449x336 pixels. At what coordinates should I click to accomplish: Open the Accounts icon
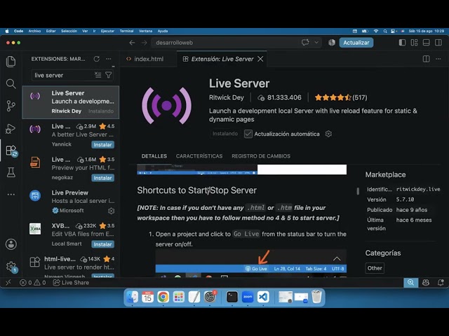click(11, 244)
